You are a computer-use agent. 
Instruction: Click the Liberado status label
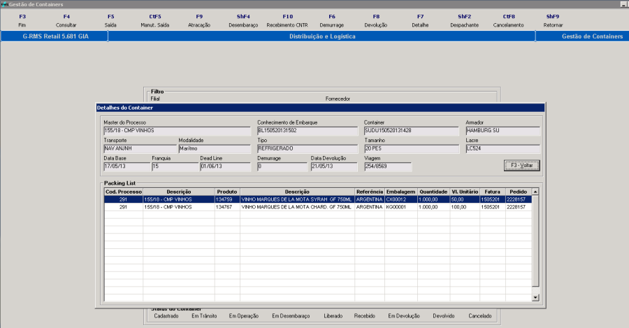333,316
